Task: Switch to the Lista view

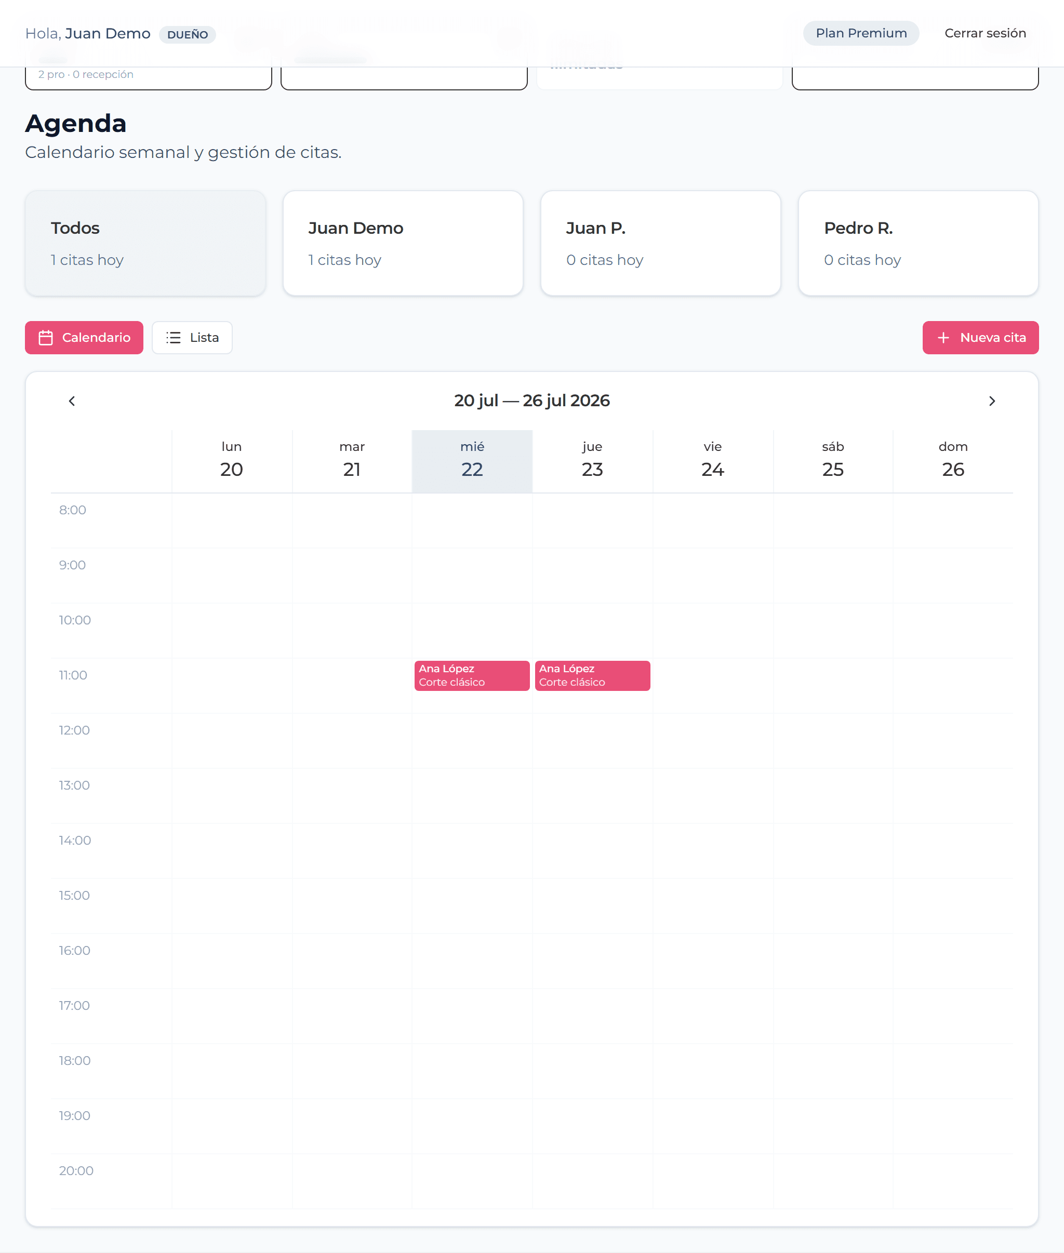Action: coord(192,338)
